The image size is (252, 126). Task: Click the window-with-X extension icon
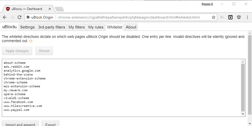pos(230,17)
